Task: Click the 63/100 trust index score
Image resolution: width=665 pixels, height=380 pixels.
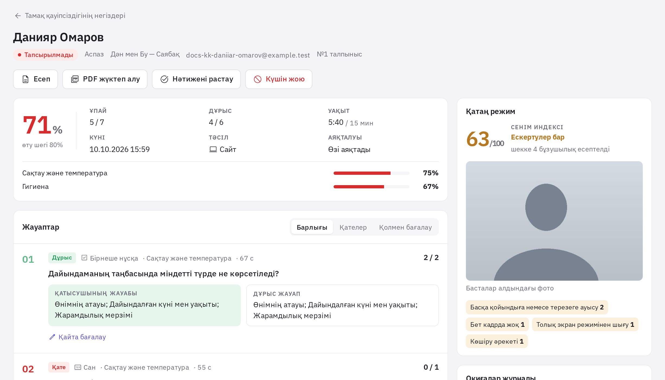Action: pyautogui.click(x=485, y=139)
